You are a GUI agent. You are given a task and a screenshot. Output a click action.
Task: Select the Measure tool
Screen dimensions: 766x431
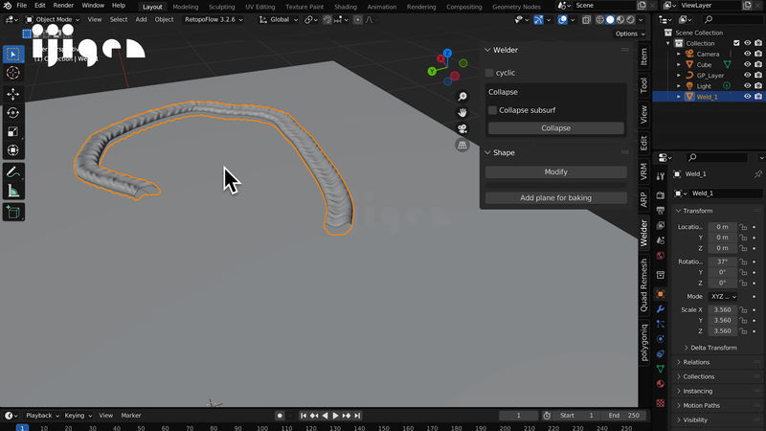pyautogui.click(x=13, y=191)
